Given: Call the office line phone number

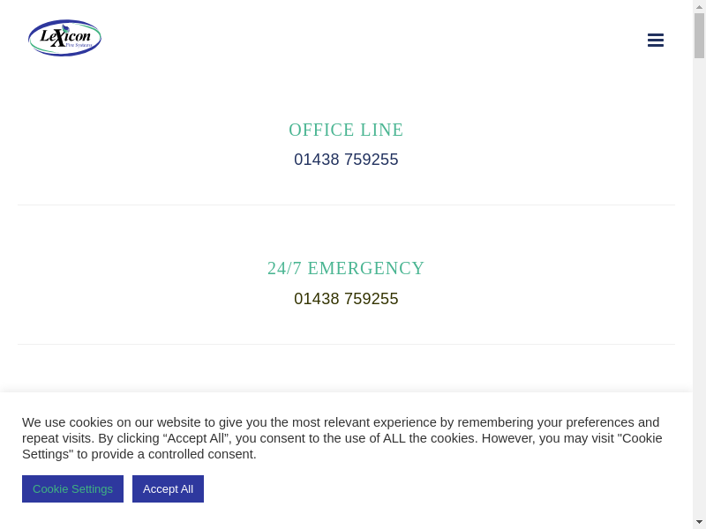Looking at the screenshot, I should (346, 160).
